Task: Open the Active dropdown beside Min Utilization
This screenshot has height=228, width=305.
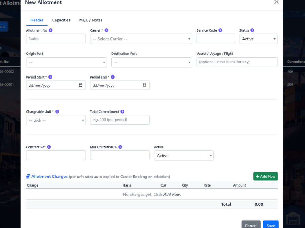Action: pyautogui.click(x=184, y=156)
